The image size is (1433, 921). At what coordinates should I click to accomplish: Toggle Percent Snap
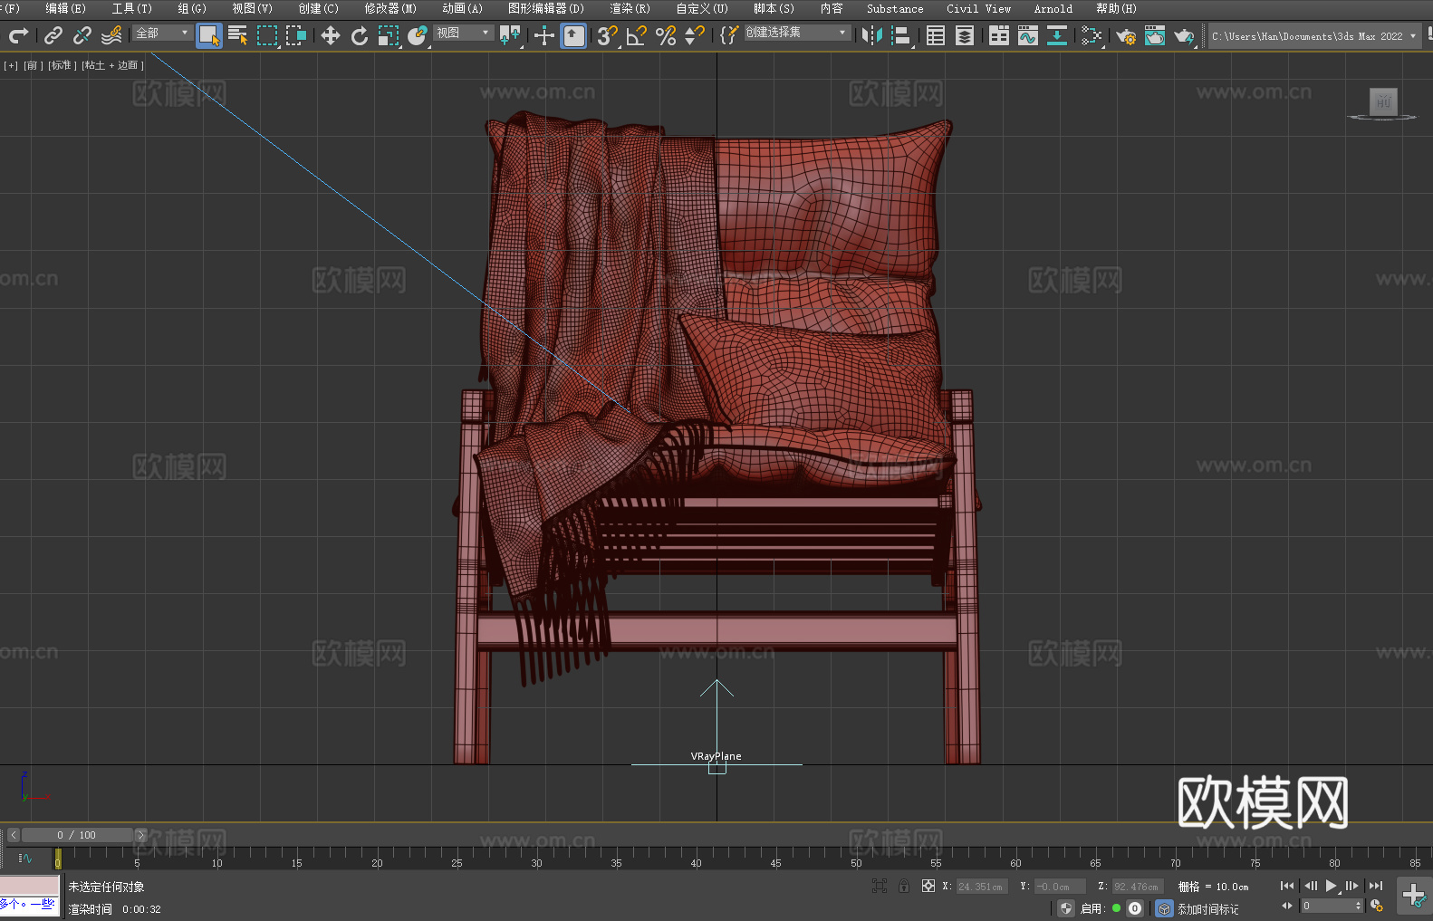pos(666,35)
